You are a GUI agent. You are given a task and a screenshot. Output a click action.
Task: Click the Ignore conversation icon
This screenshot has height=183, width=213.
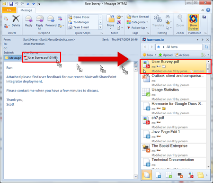point(6,18)
